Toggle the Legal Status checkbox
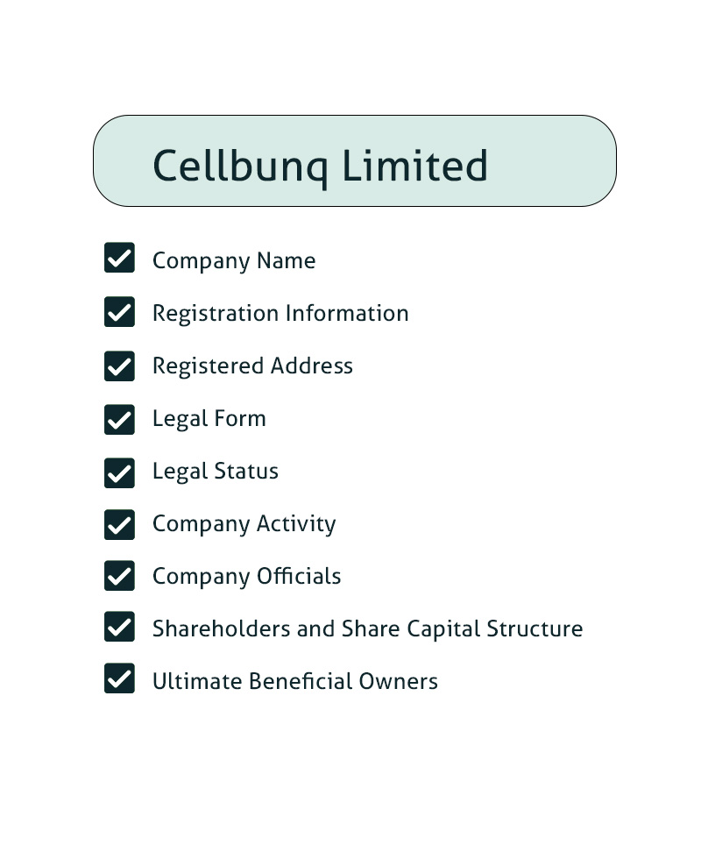This screenshot has height=852, width=708. tap(119, 472)
